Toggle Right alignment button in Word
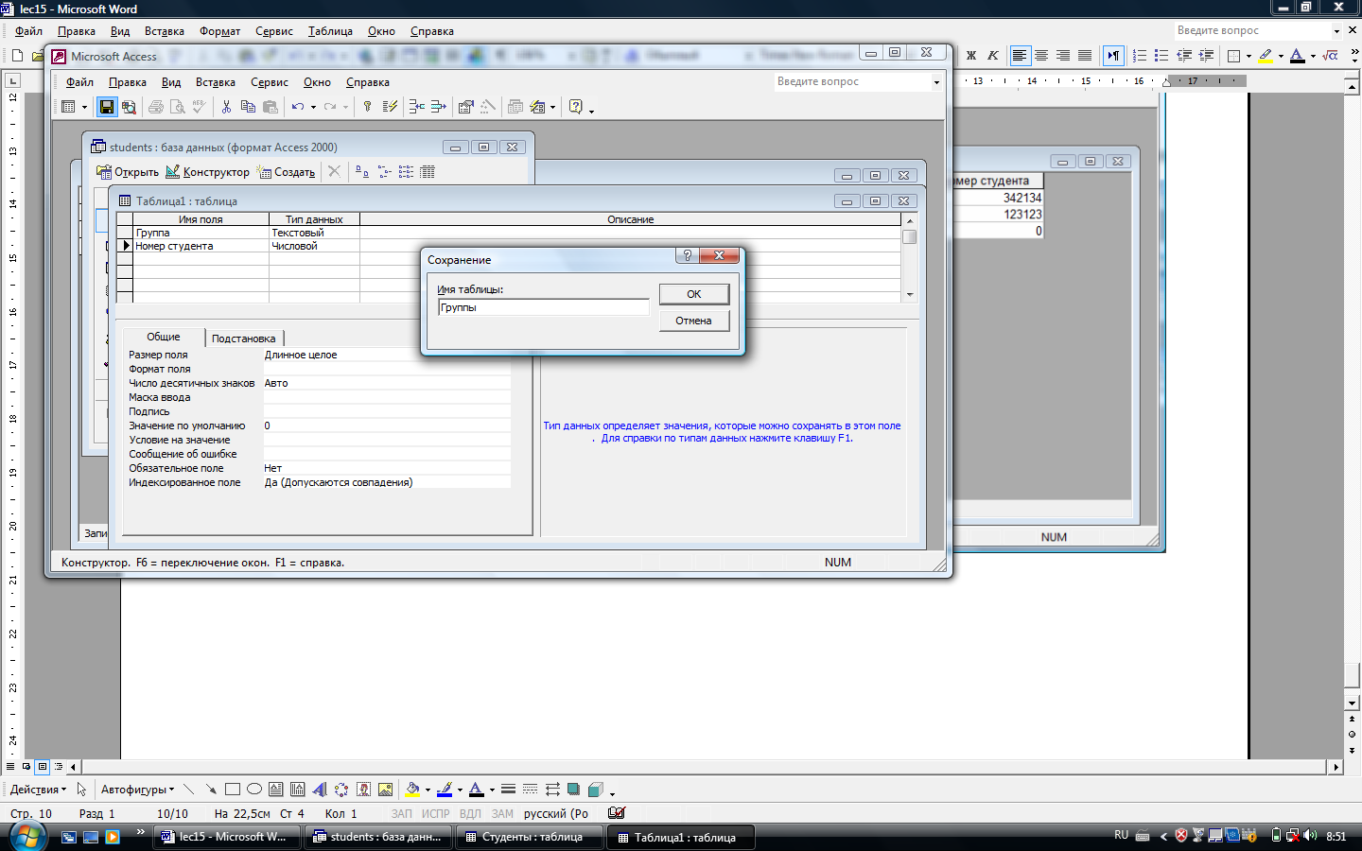This screenshot has height=851, width=1362. 1063,56
